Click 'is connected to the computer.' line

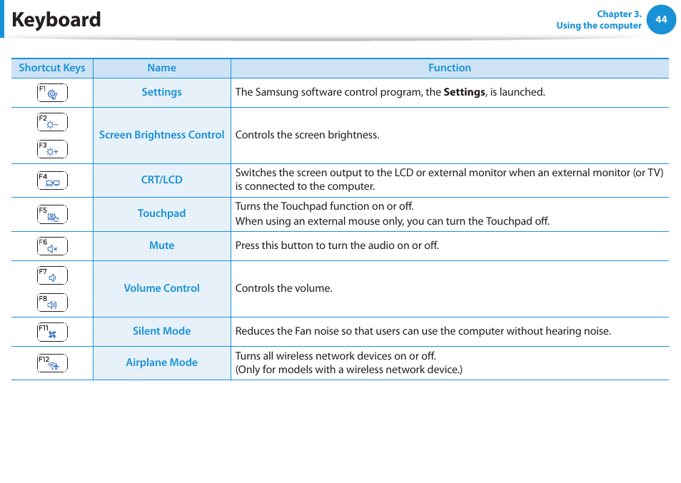pyautogui.click(x=306, y=187)
